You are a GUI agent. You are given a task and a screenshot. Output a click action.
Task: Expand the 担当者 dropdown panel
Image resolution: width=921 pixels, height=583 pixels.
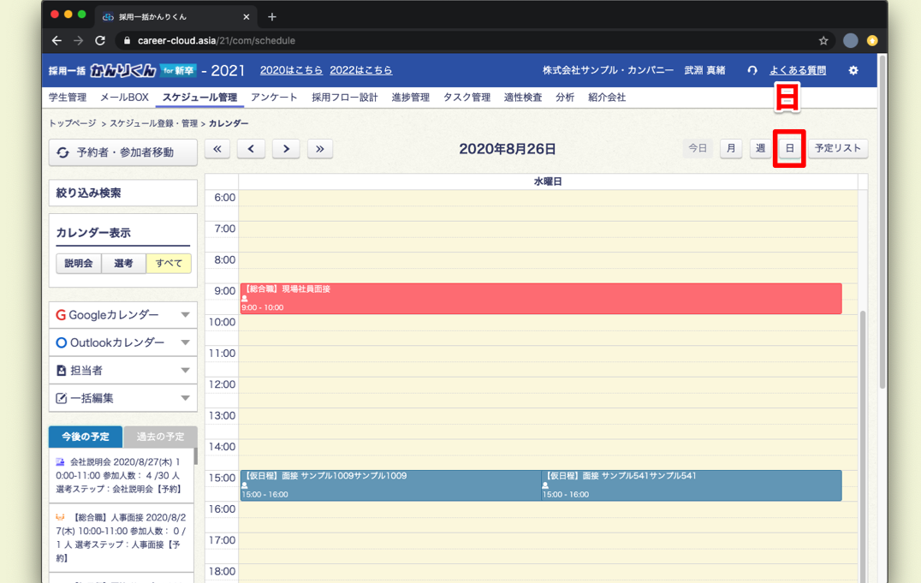tap(123, 371)
